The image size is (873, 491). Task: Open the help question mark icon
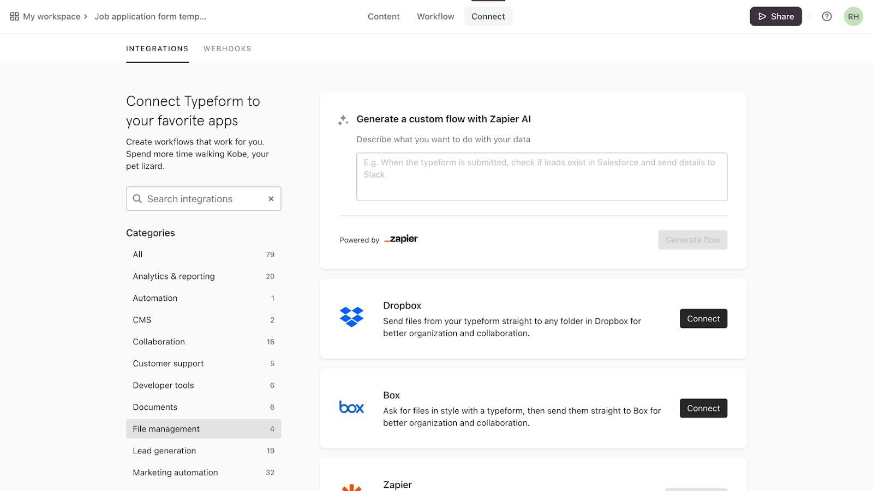827,16
